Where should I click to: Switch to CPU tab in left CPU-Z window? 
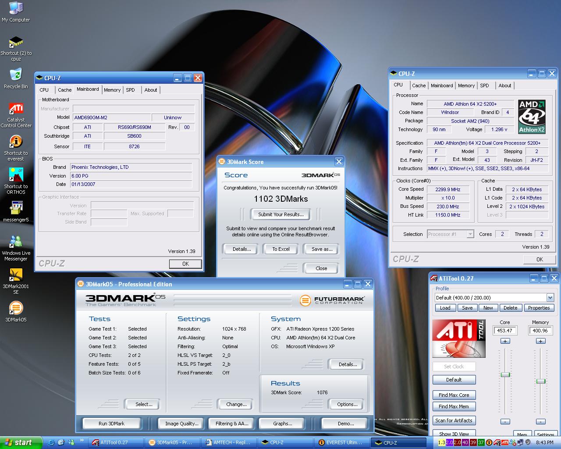point(44,90)
